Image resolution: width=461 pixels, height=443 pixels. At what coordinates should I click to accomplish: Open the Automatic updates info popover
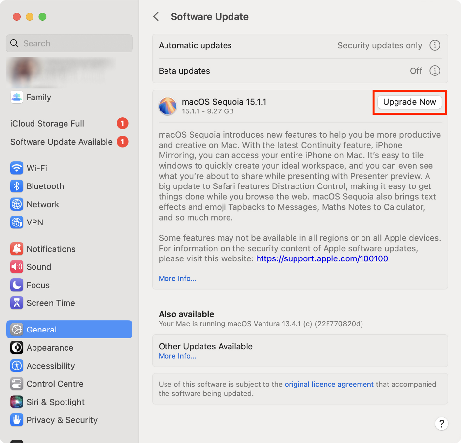(x=435, y=45)
